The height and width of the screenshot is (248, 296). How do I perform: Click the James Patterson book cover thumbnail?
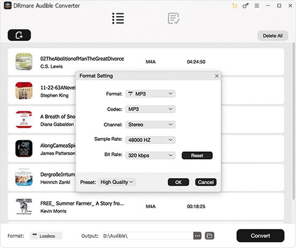[24, 148]
